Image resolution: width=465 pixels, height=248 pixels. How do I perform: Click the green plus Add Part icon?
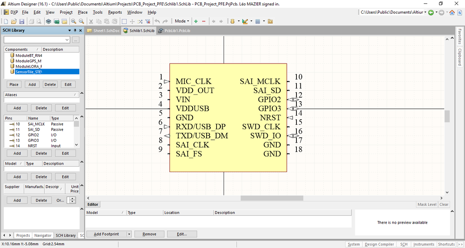[x=196, y=21]
